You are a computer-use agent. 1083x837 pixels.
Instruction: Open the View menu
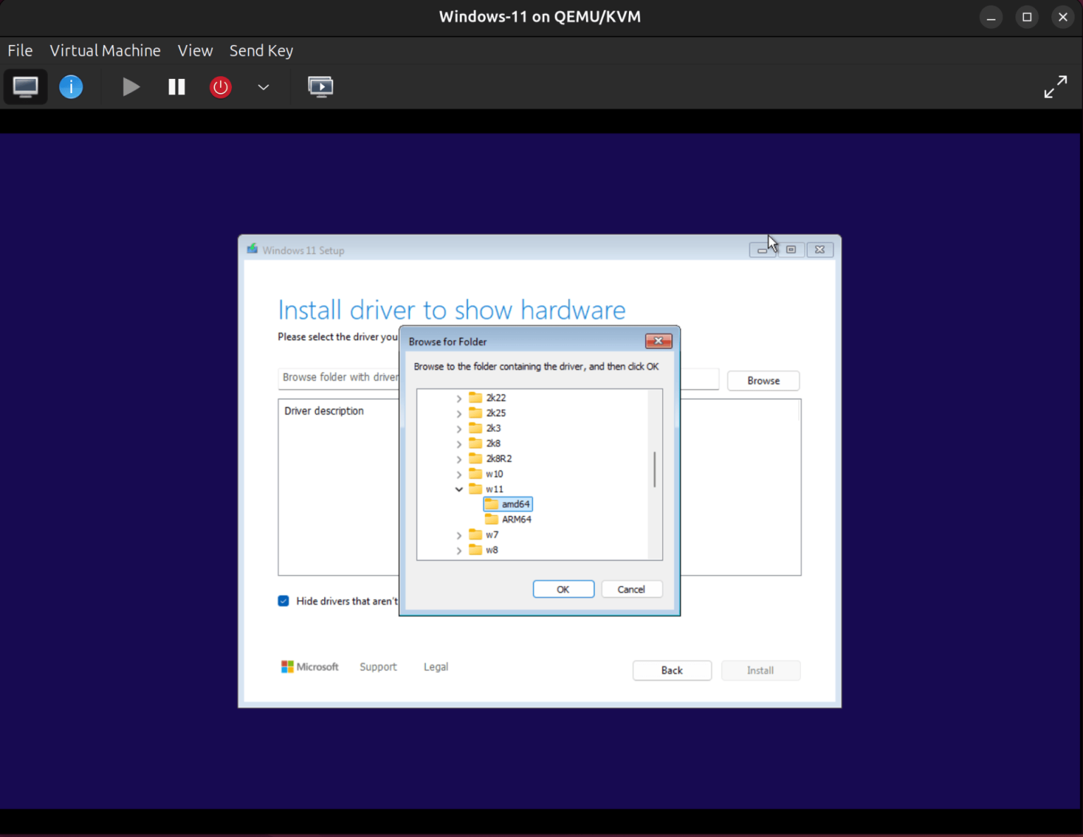[195, 50]
